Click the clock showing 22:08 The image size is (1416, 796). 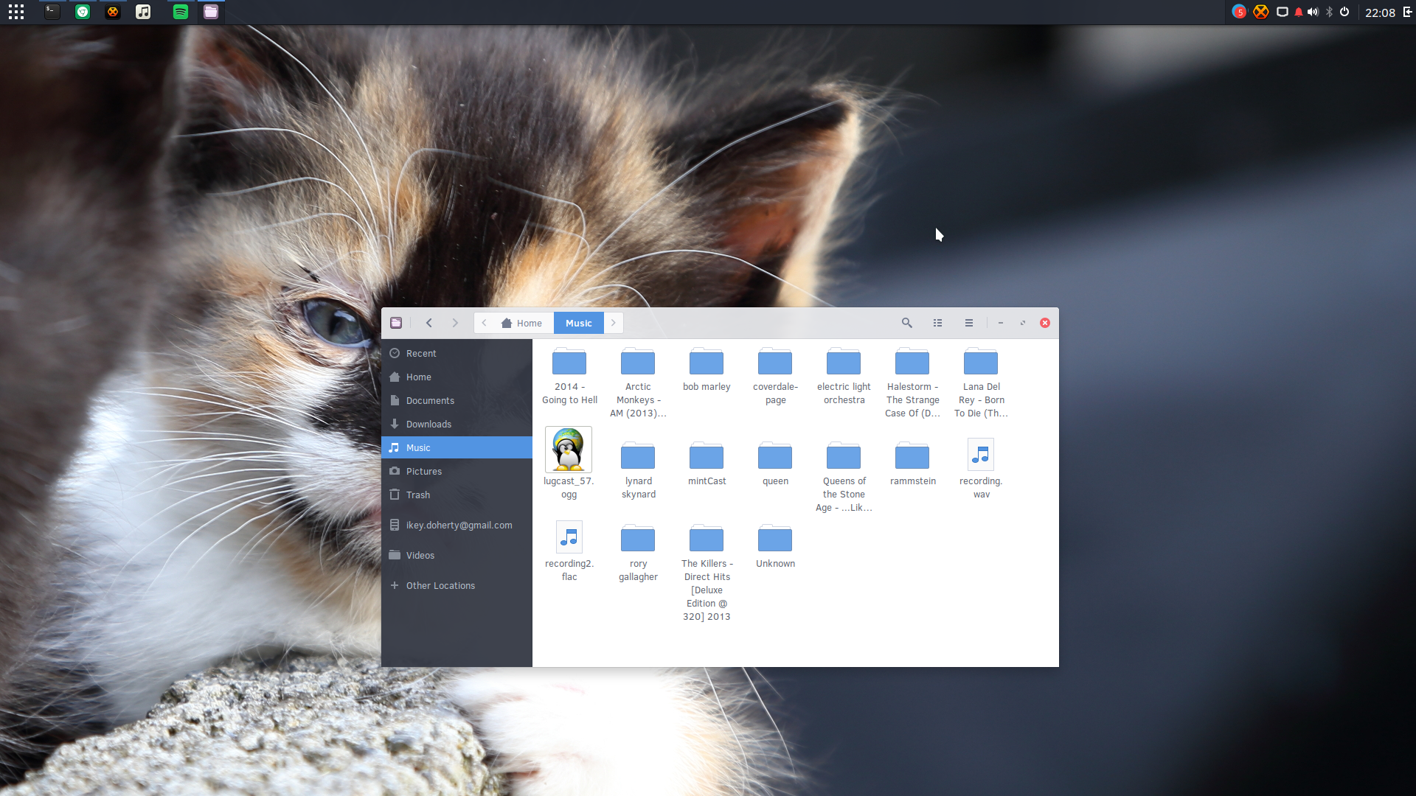[x=1380, y=13]
